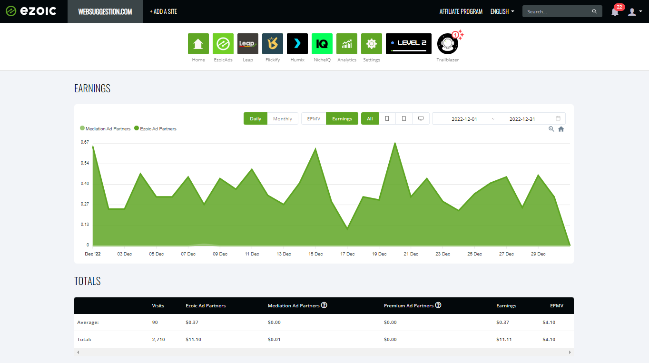This screenshot has height=363, width=649.
Task: Filter chart by desktop device
Action: 421,118
